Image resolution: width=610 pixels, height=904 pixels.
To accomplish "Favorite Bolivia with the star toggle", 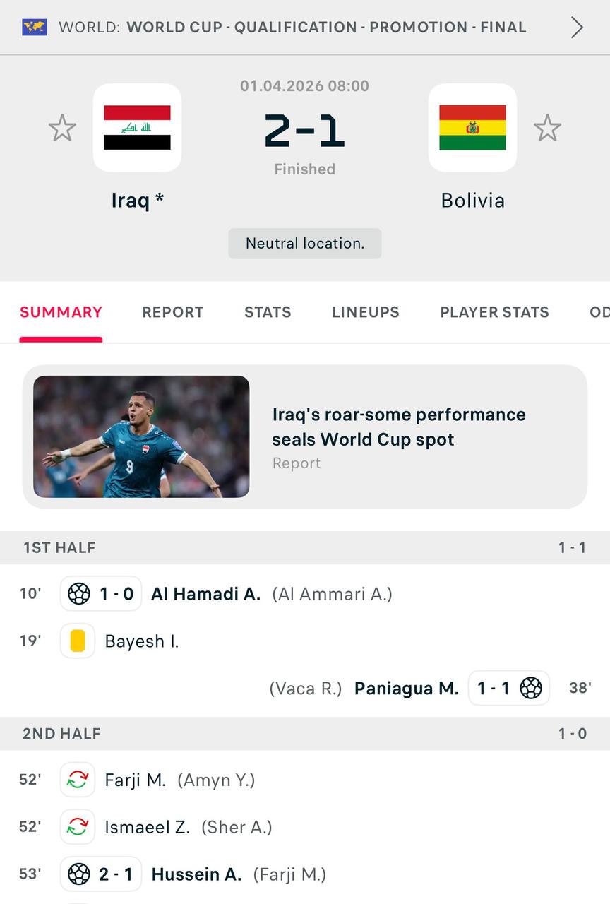I will 547,129.
